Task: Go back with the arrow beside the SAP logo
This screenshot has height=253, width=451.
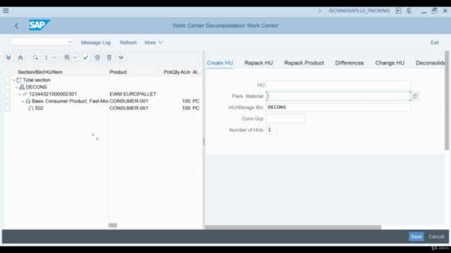Action: [x=16, y=26]
